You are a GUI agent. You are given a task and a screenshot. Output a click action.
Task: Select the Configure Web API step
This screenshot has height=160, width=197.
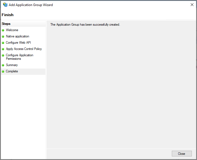coord(18,43)
